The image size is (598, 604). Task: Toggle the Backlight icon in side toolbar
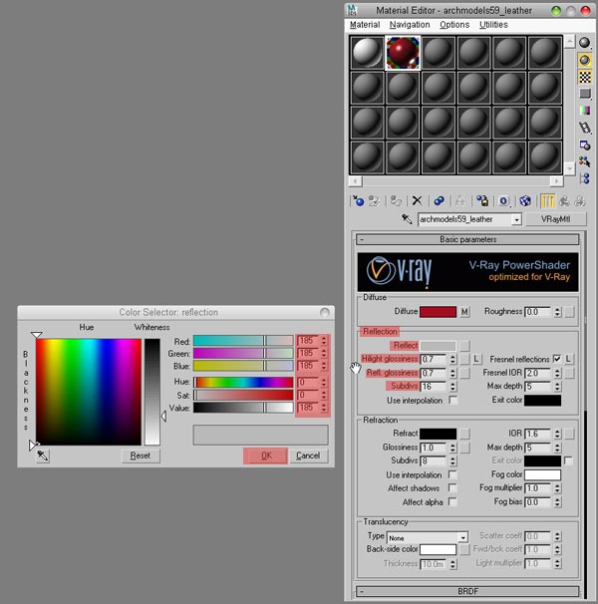[x=584, y=60]
